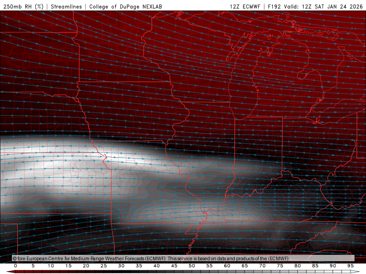The width and height of the screenshot is (366, 274).
Task: Pick the "25" humidity scale label
Action: (x=104, y=266)
